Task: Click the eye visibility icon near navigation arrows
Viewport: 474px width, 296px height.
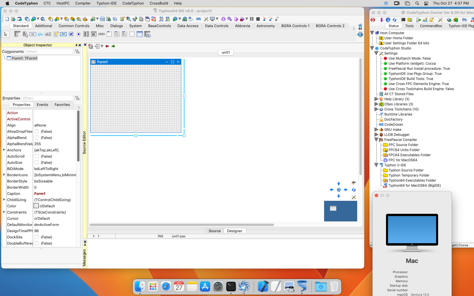Action: click(x=354, y=183)
